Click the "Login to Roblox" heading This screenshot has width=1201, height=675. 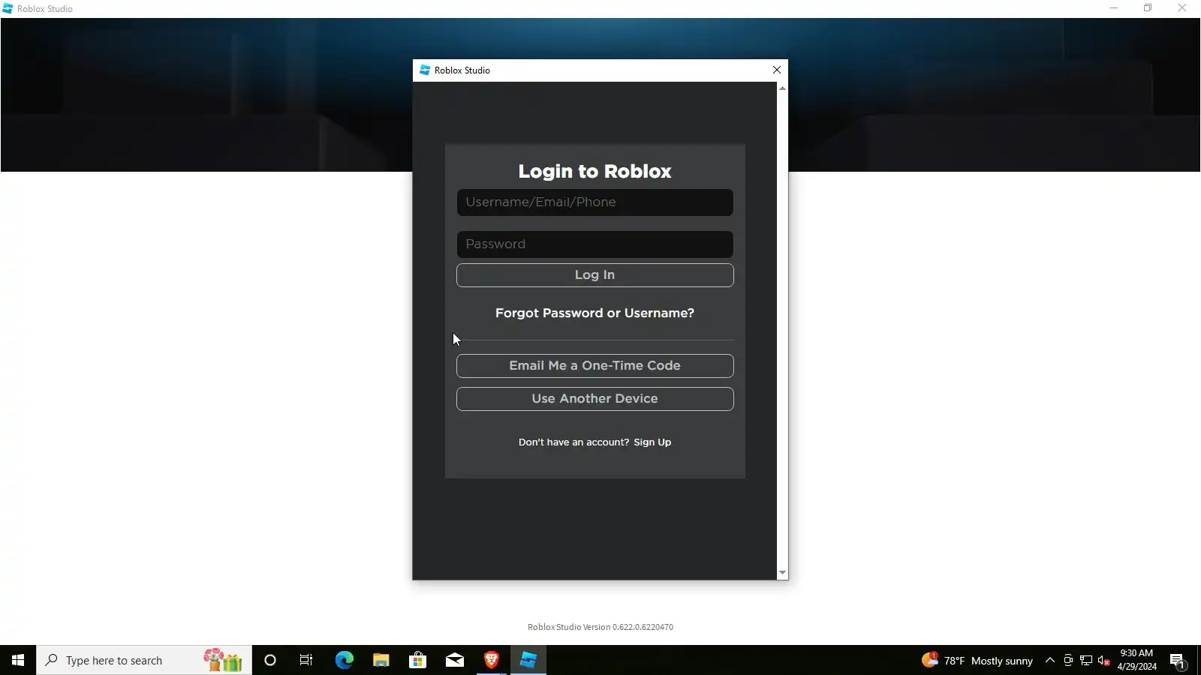594,172
